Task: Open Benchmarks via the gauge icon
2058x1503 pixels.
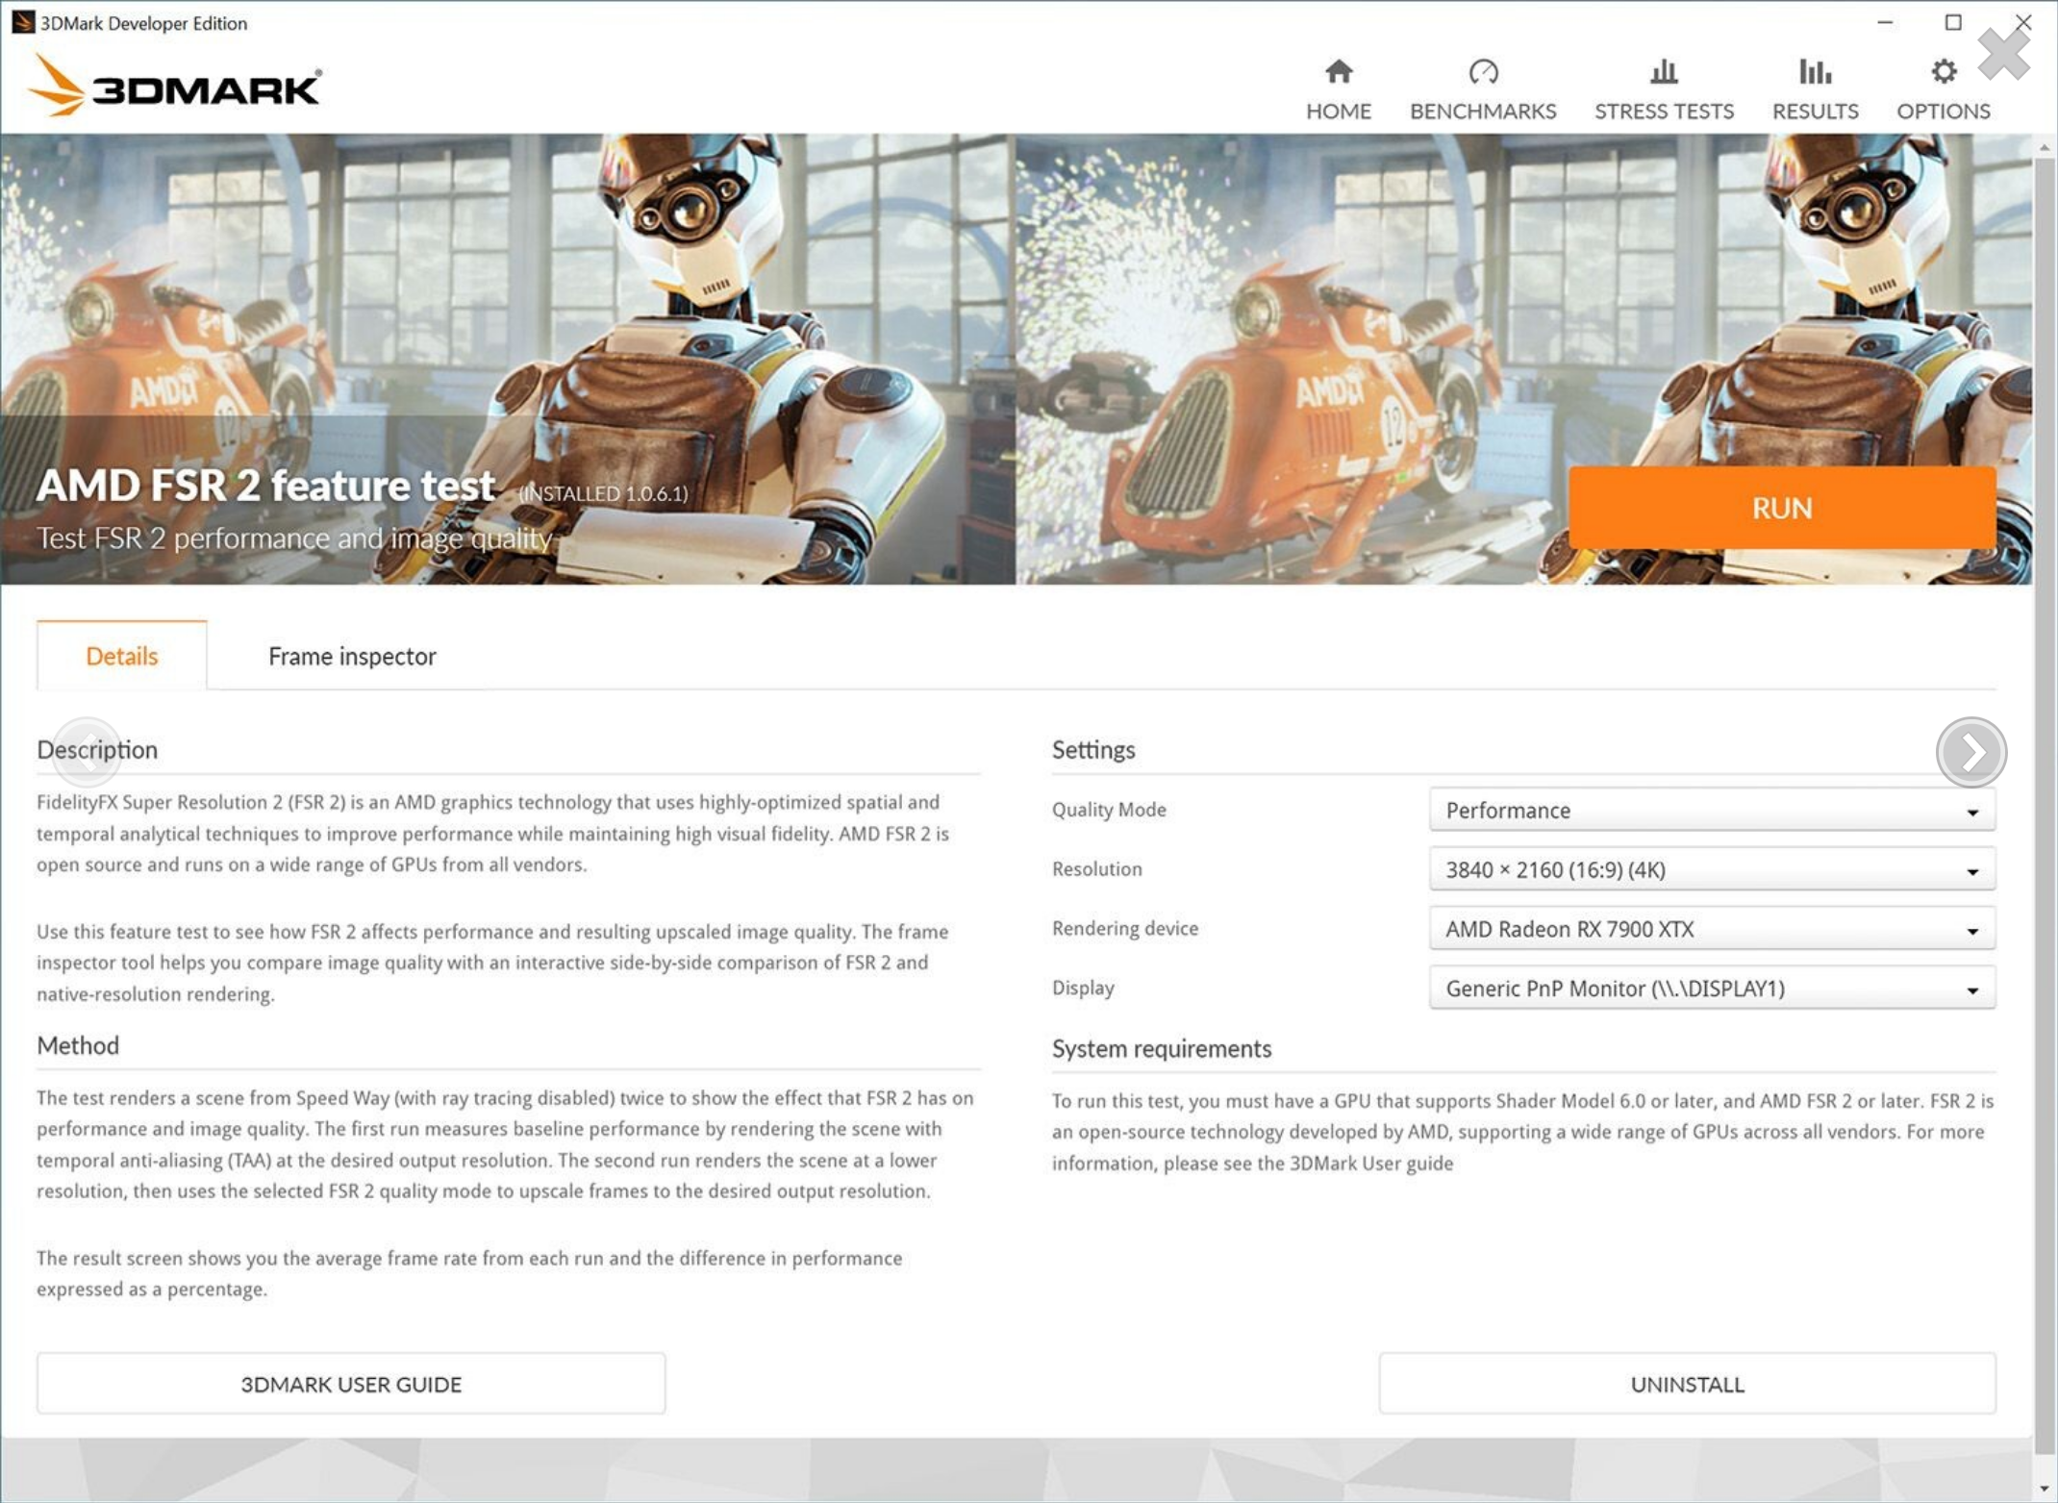Action: (1482, 72)
